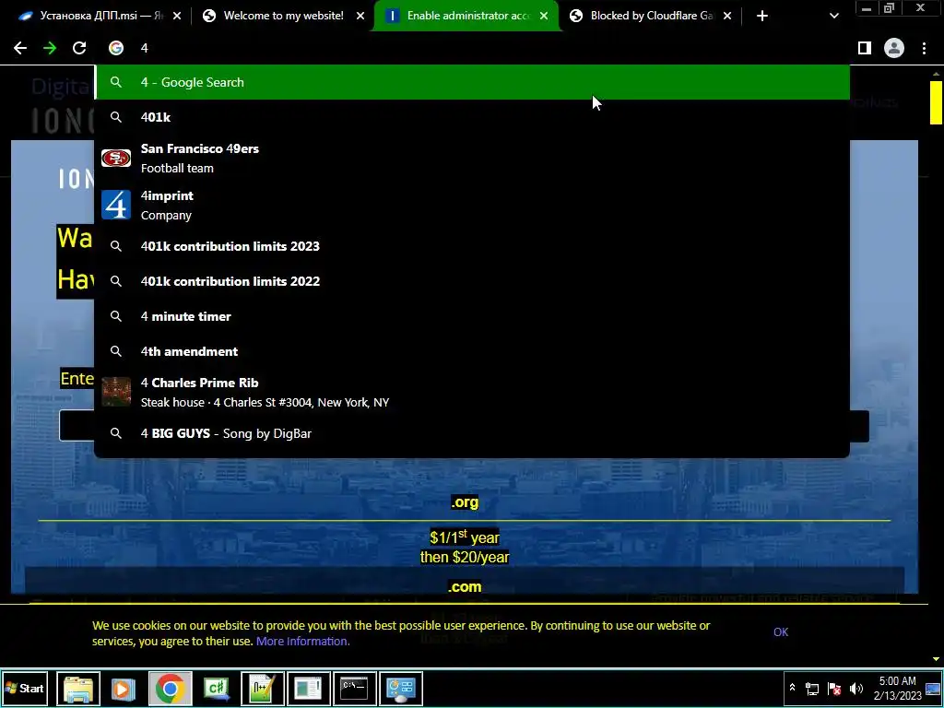This screenshot has width=944, height=708.
Task: Choose the '4 - Google Search' suggestion
Action: pos(473,82)
